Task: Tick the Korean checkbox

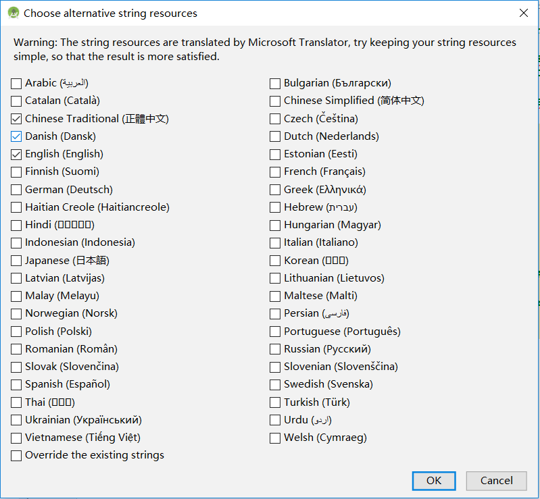Action: tap(275, 261)
